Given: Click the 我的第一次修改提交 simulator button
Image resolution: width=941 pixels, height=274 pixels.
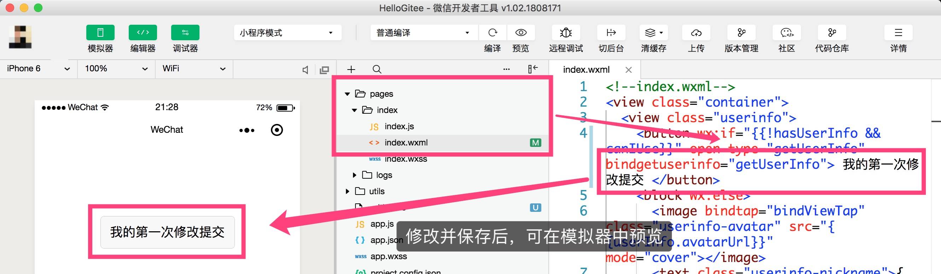Looking at the screenshot, I should tap(167, 232).
